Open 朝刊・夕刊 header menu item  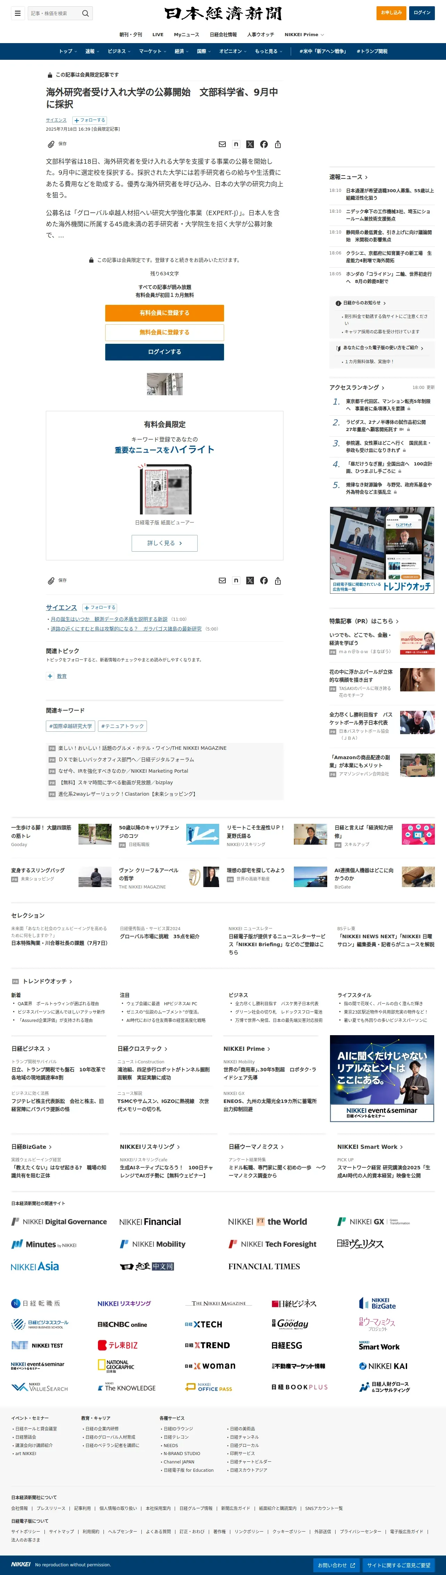pos(130,35)
